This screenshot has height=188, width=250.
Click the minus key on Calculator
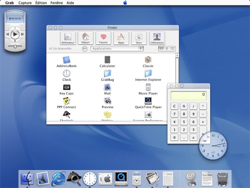tap(203, 114)
